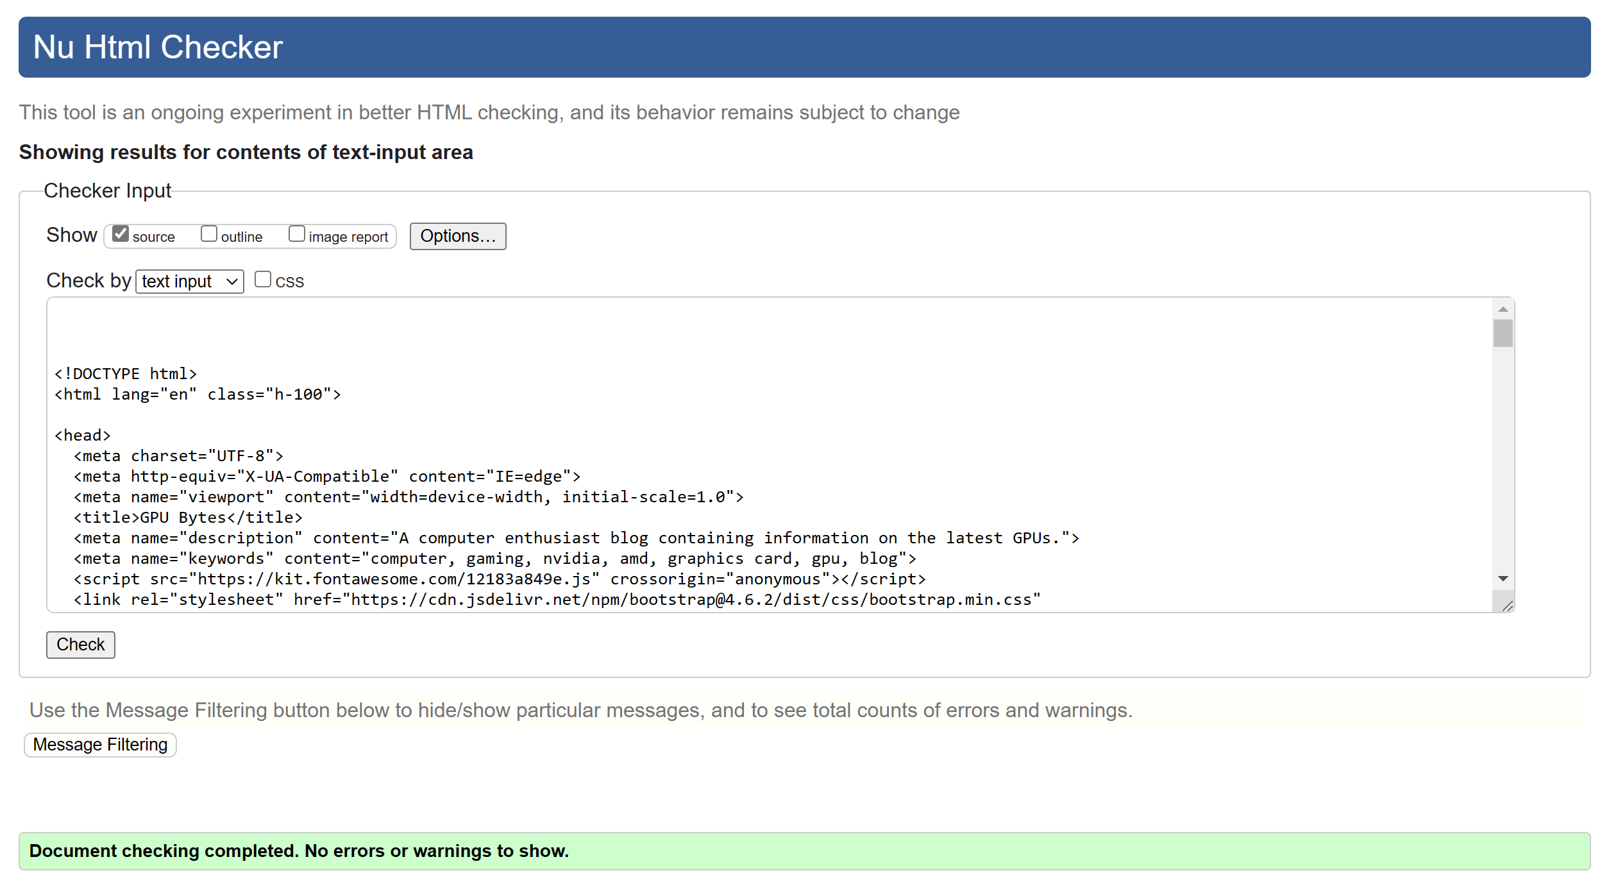Image resolution: width=1609 pixels, height=882 pixels.
Task: Open the Message Filtering button
Action: click(100, 745)
